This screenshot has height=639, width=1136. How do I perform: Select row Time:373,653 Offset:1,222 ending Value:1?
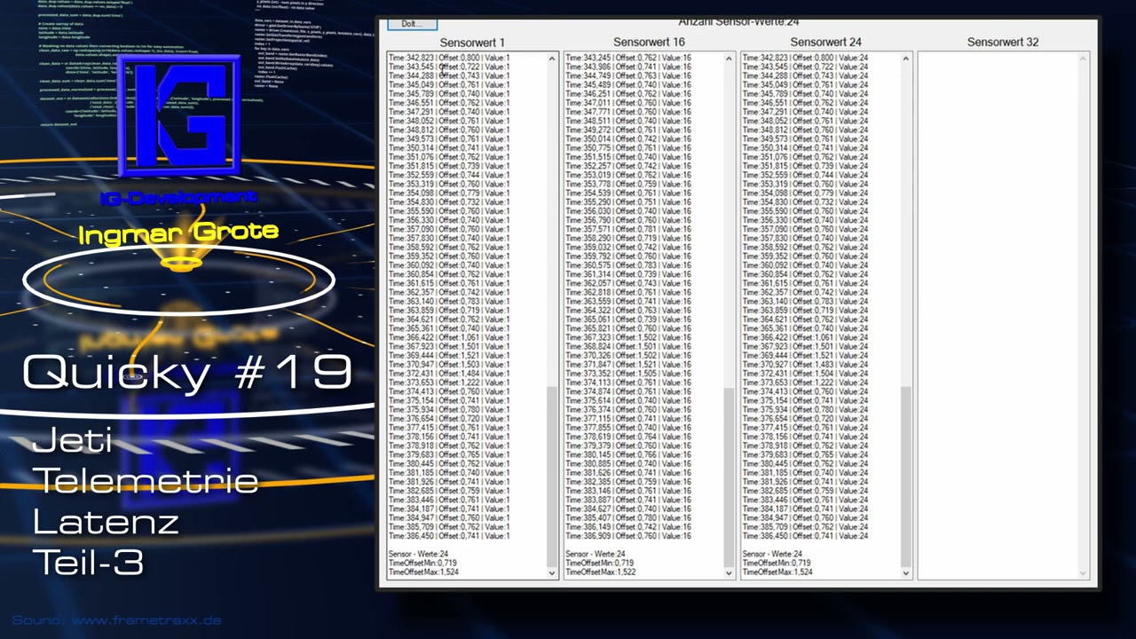[449, 383]
